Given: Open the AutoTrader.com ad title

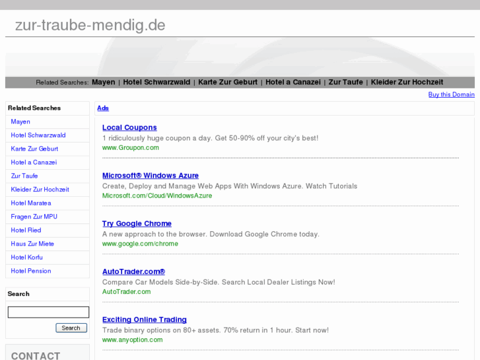Looking at the screenshot, I should pos(133,271).
